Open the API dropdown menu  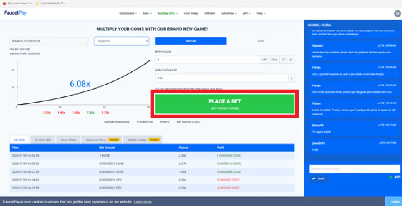tap(246, 13)
